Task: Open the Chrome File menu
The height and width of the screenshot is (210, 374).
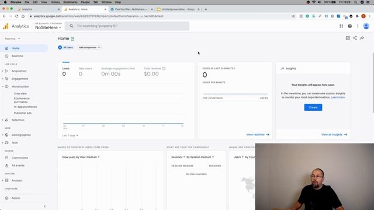Action: tap(27, 2)
